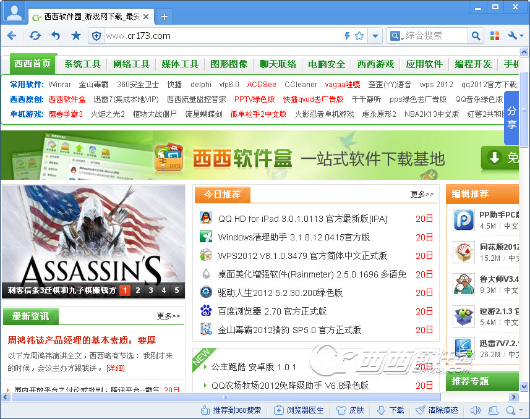Click the 金山毒霸2012 icon
The height and width of the screenshot is (419, 530).
pyautogui.click(x=206, y=329)
